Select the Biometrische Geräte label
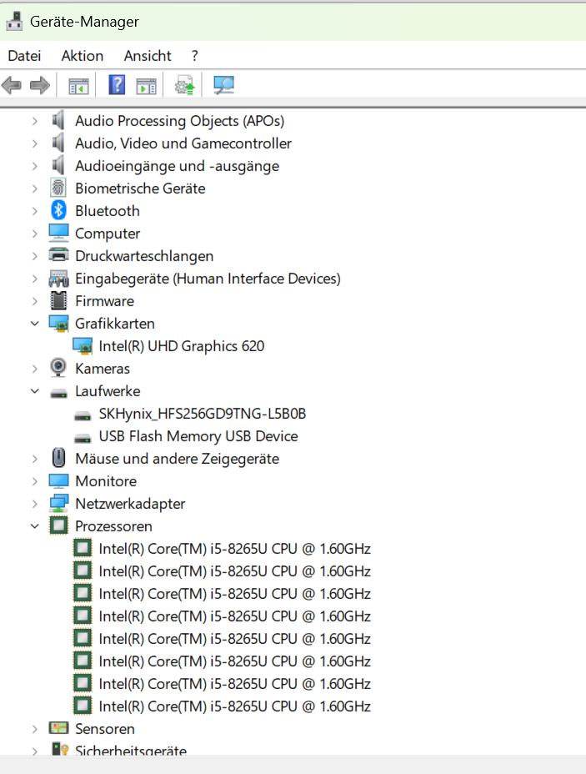 pos(140,188)
